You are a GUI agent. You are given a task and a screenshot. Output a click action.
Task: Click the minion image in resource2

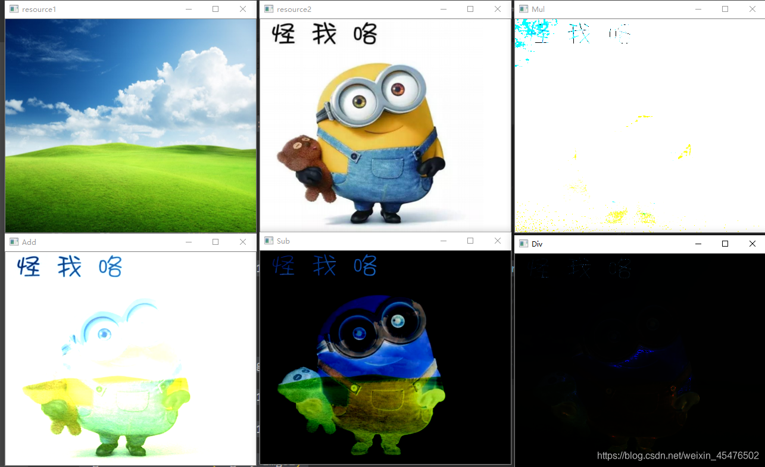(385, 126)
